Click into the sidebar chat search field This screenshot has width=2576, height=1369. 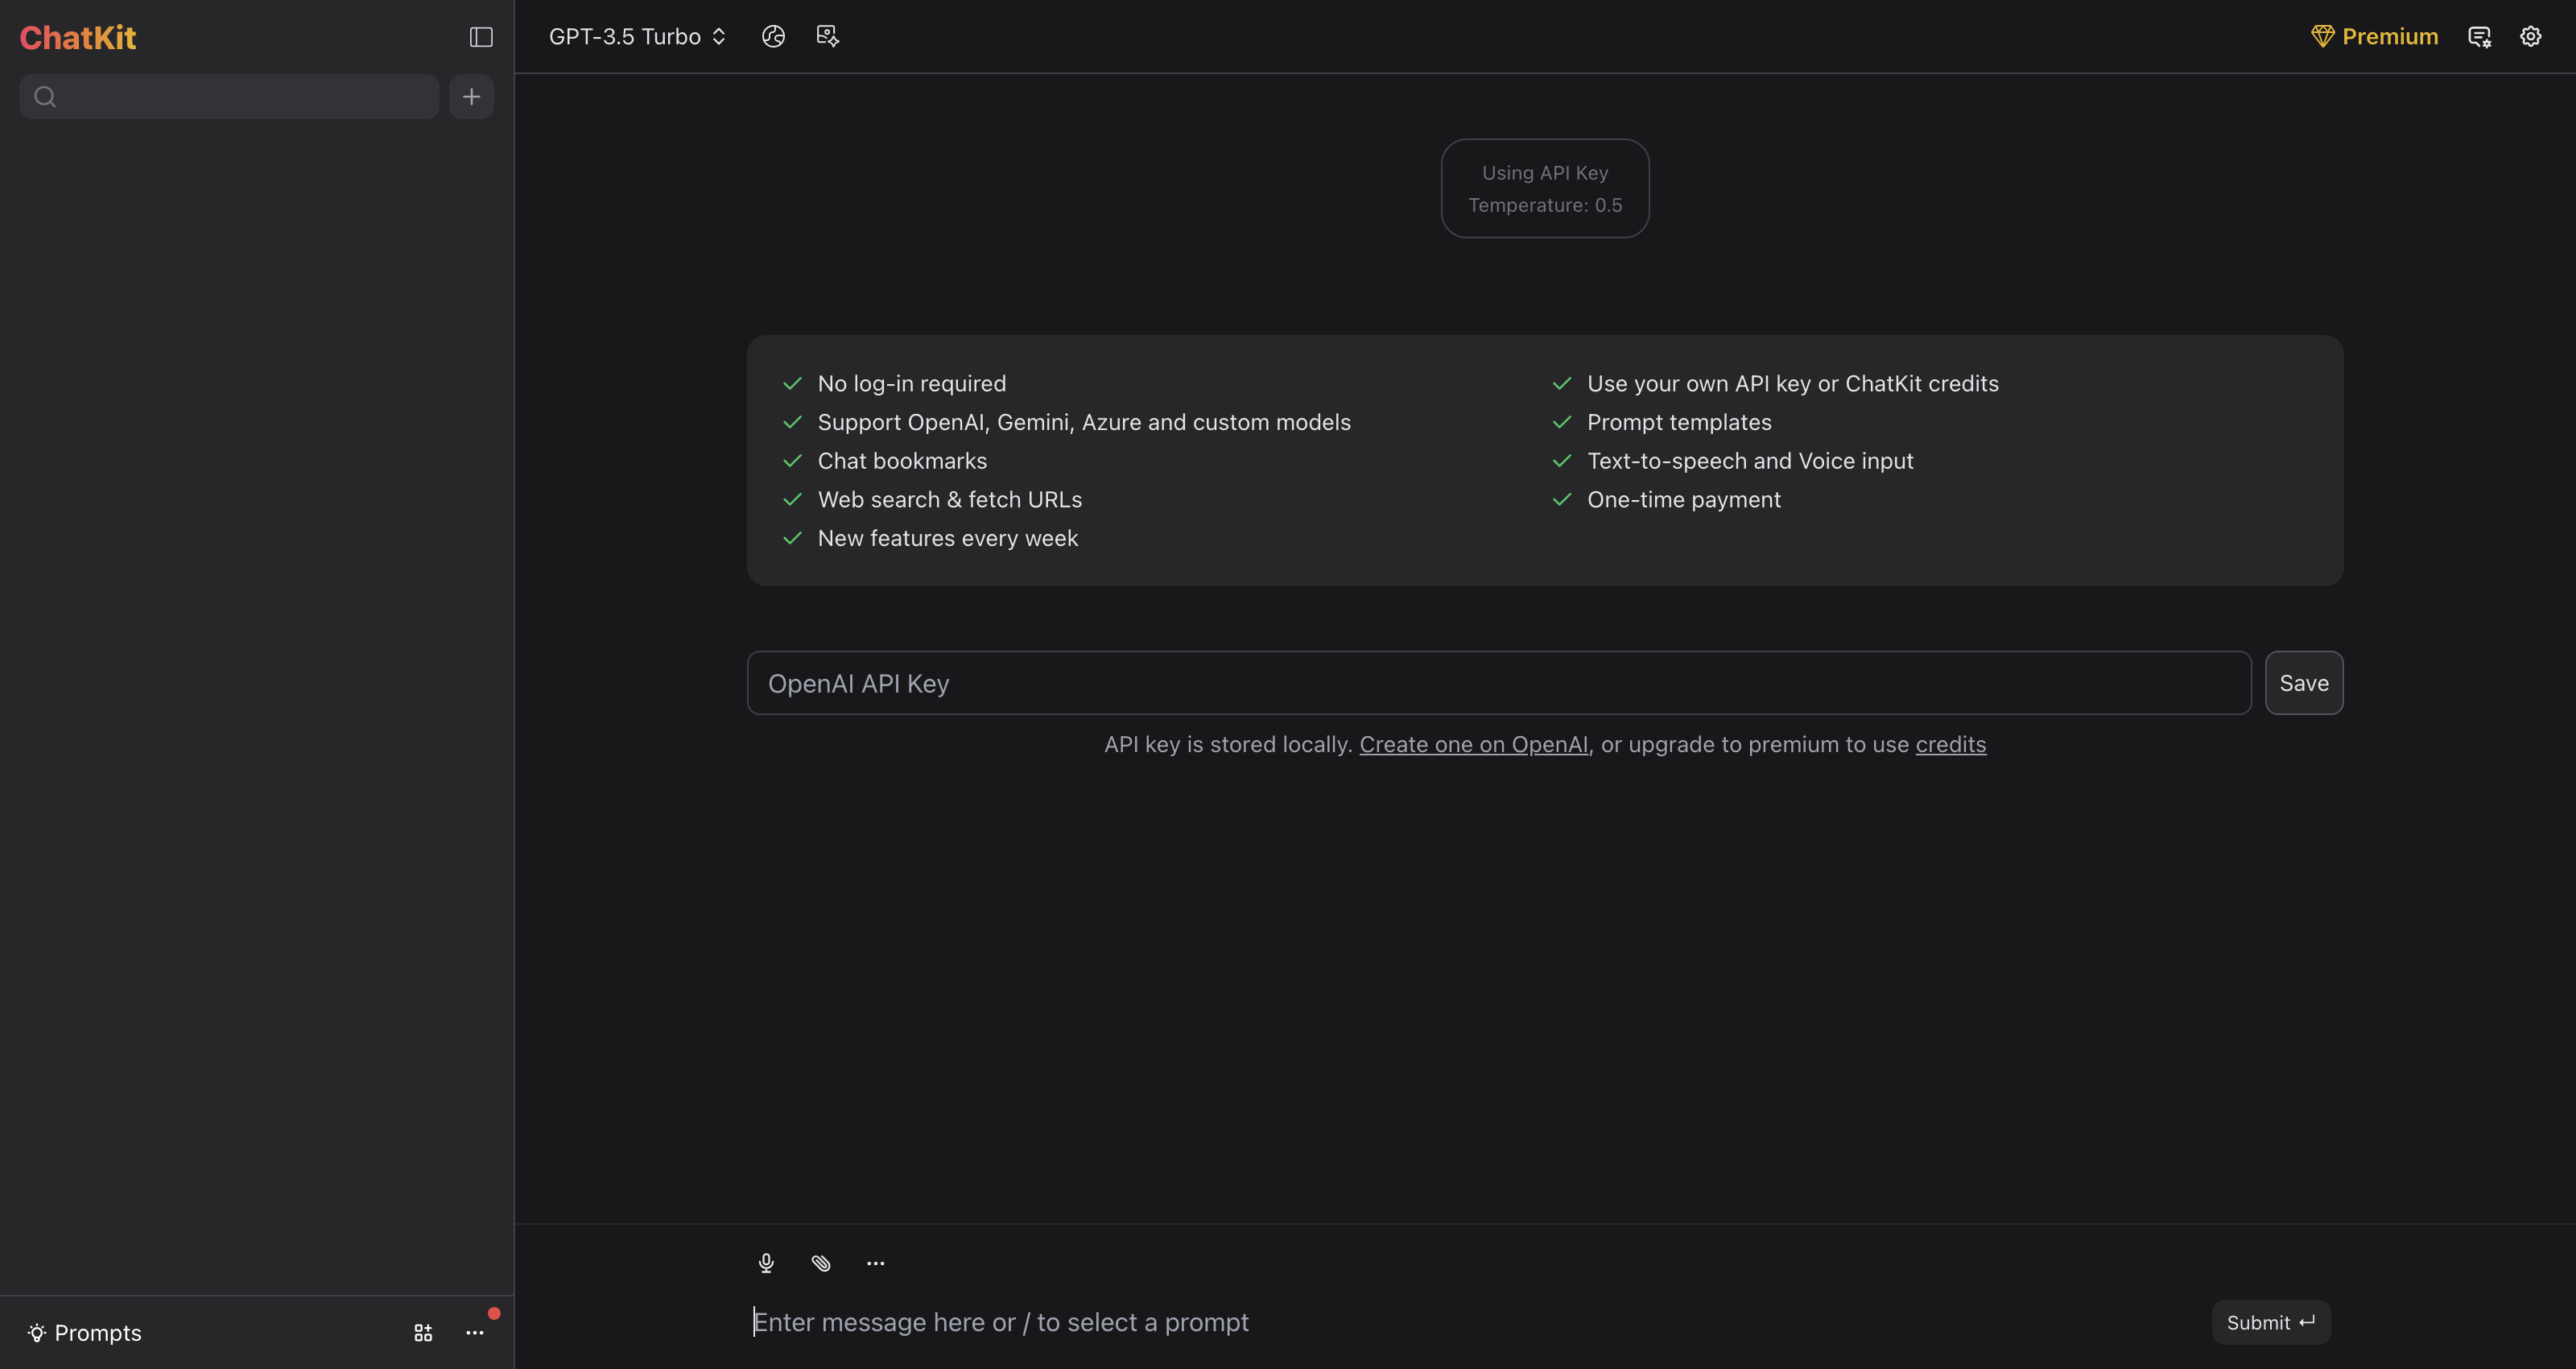pos(229,97)
